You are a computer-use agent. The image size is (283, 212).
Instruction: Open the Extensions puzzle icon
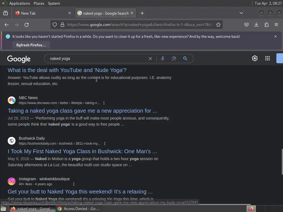click(266, 25)
